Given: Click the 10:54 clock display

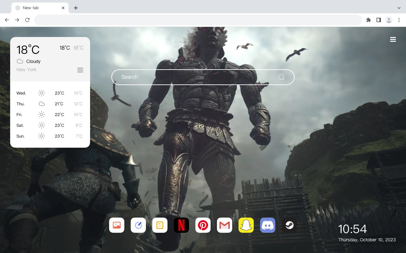Looking at the screenshot, I should point(352,229).
